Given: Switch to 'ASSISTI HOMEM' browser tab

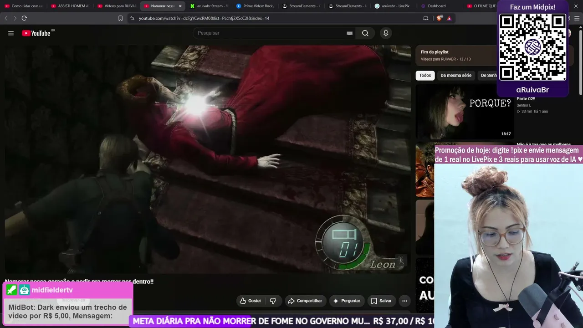Looking at the screenshot, I should (x=70, y=6).
